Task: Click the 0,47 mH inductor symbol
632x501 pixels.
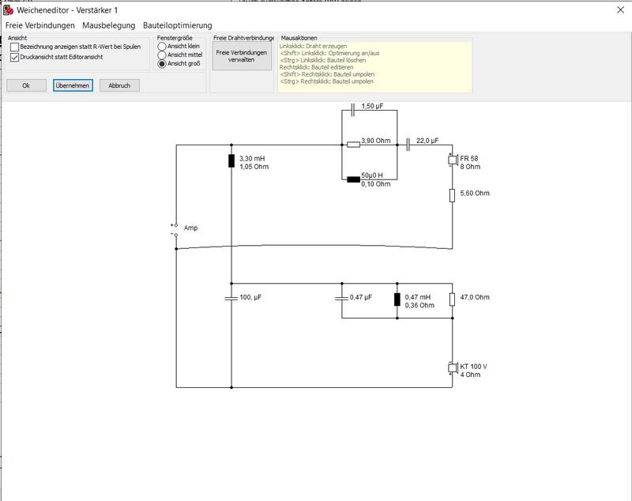Action: [397, 299]
